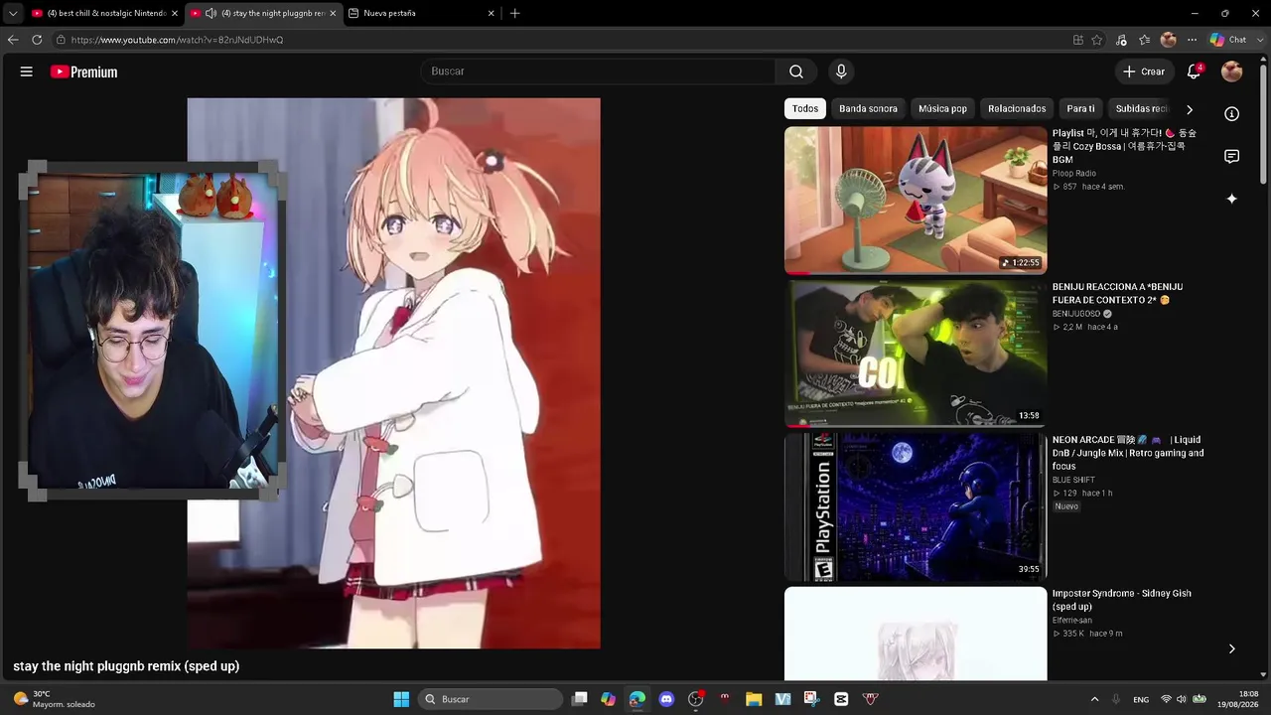1271x715 pixels.
Task: Open CapCut from the taskbar
Action: [841, 699]
